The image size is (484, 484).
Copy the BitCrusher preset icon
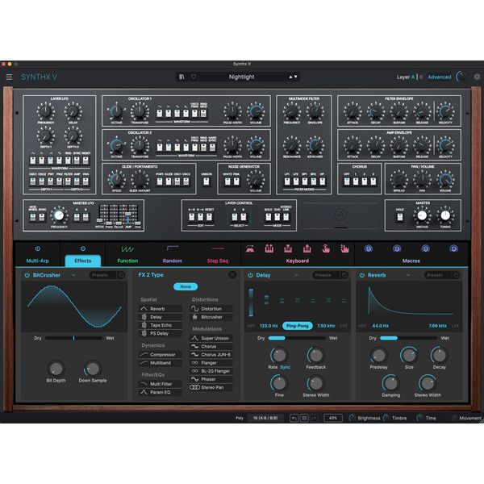point(121,275)
